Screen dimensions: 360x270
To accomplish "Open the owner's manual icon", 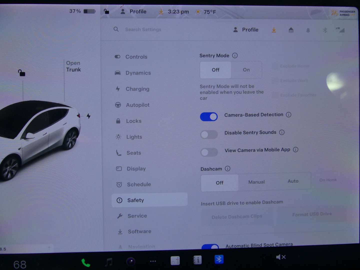I will tap(197, 260).
